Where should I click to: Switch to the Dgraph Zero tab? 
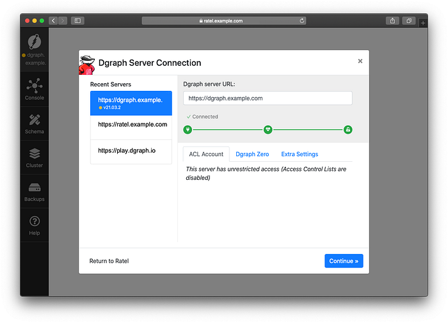point(252,154)
